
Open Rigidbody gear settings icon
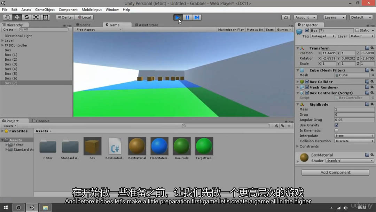click(x=372, y=104)
